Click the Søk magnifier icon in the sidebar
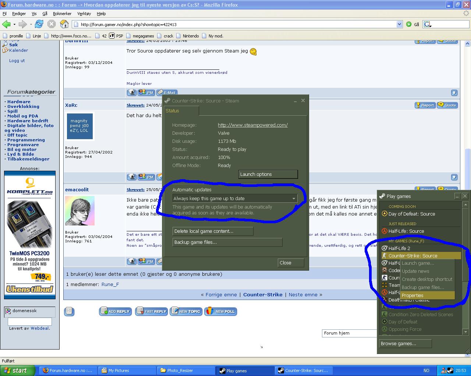This screenshot has width=471, height=376. pos(5,44)
